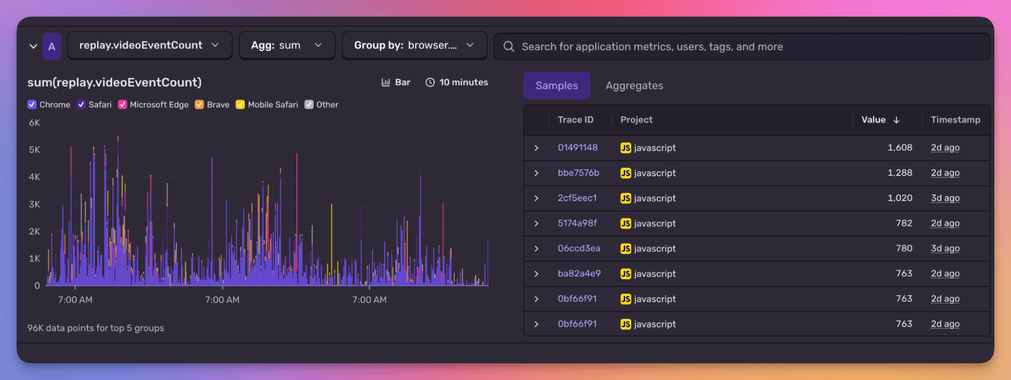1011x380 pixels.
Task: Toggle the Brave series checkbox
Action: [x=199, y=104]
